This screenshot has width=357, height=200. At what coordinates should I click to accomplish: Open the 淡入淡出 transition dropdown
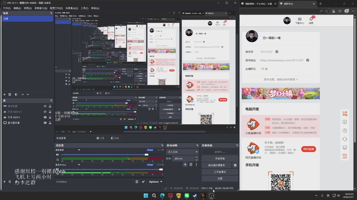point(183,152)
